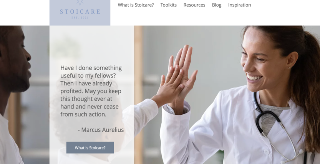The height and width of the screenshot is (164, 320).
Task: Click the wooden post behind the quote panel
Action: click(x=138, y=94)
